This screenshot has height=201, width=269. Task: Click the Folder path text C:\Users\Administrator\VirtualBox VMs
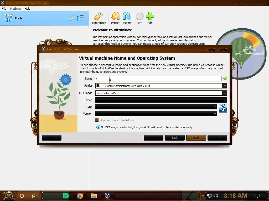[126, 86]
